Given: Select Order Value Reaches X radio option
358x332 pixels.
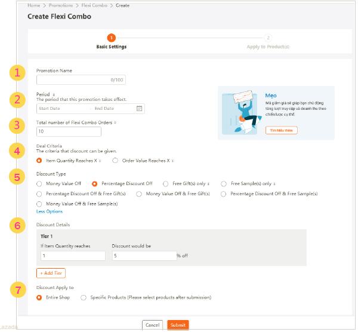Looking at the screenshot, I should coord(115,161).
